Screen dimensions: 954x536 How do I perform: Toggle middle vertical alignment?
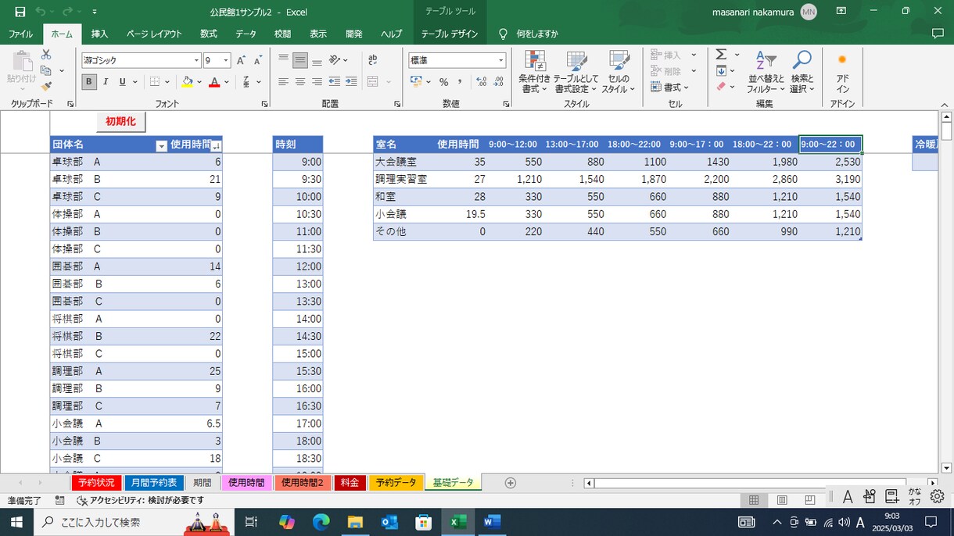(x=300, y=60)
